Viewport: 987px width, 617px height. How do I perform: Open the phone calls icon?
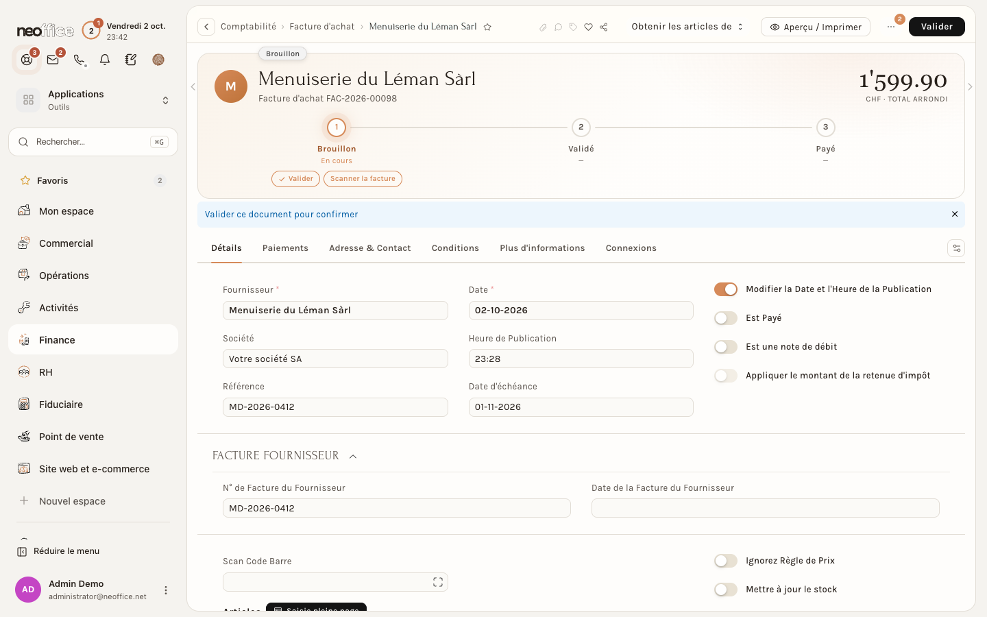(x=80, y=60)
